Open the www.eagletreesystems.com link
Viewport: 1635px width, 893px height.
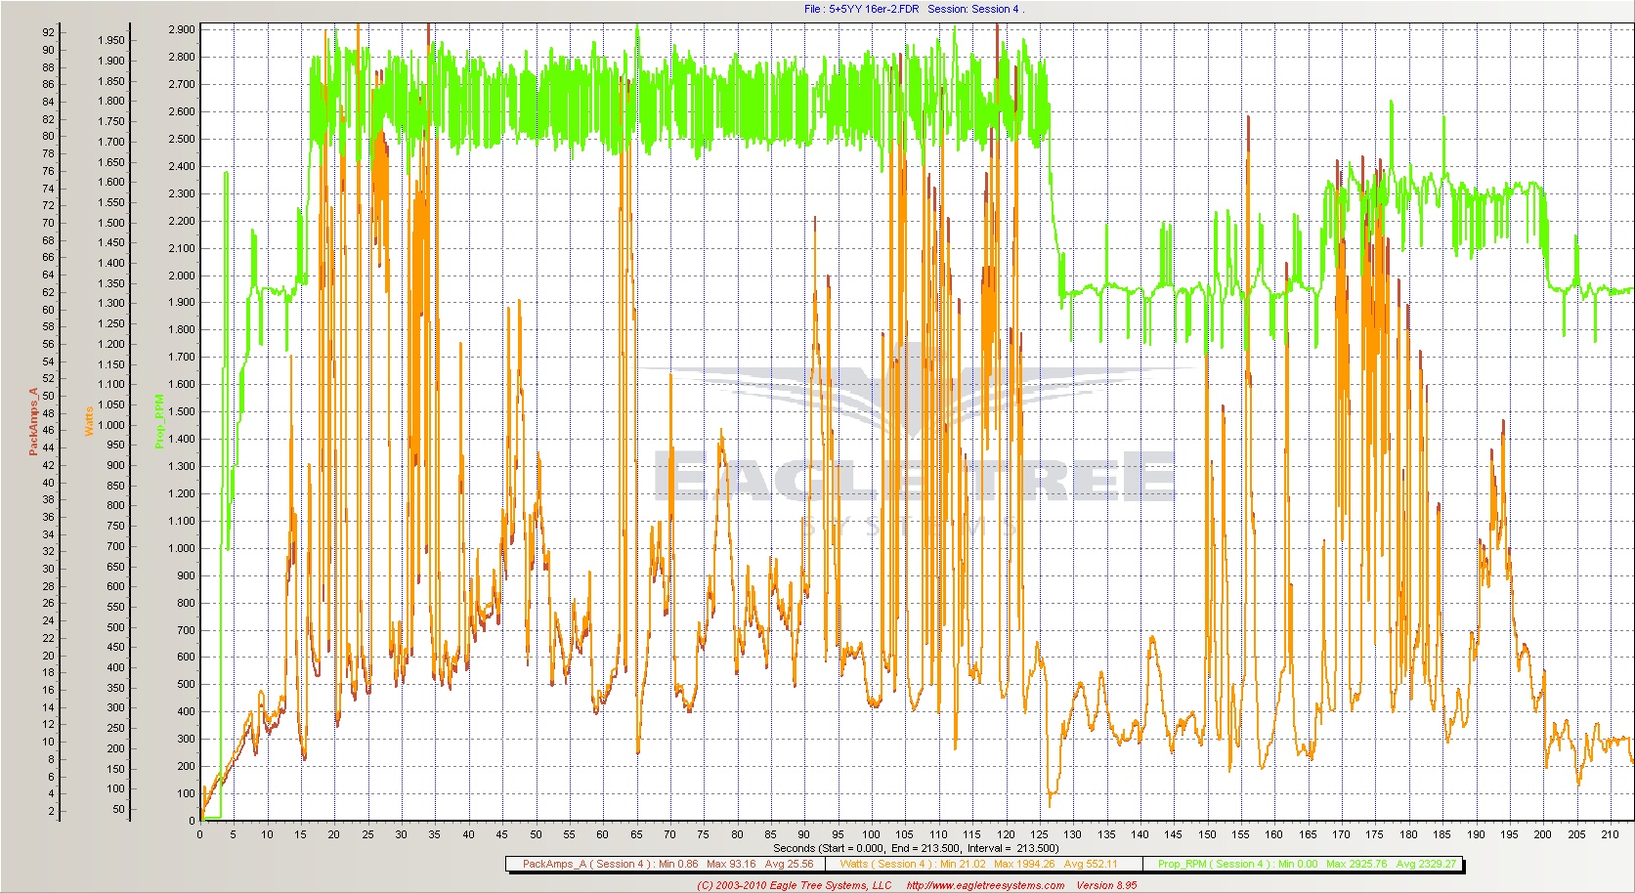click(x=985, y=885)
